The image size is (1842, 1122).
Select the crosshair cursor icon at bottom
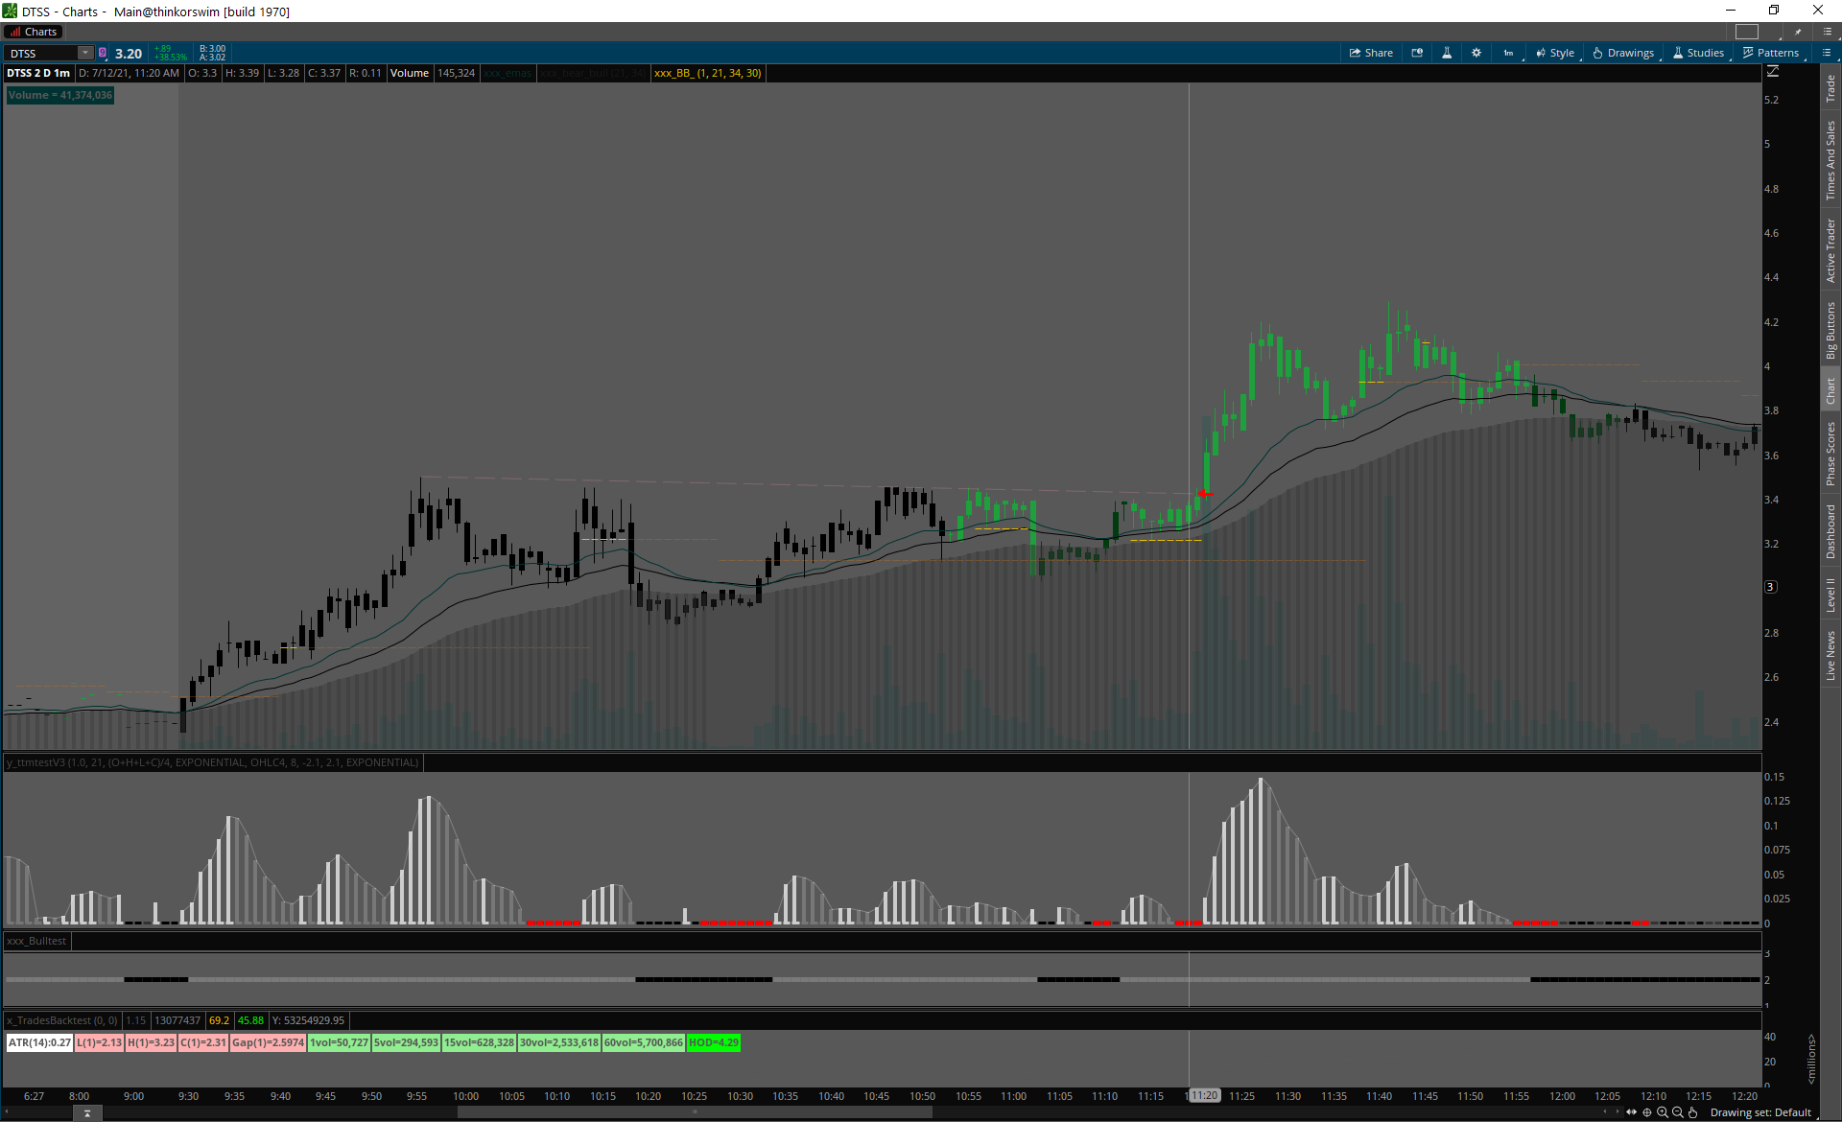click(1647, 1112)
